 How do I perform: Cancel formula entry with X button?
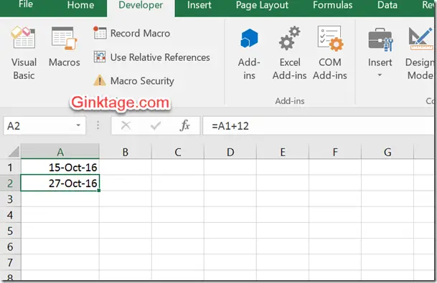(126, 126)
